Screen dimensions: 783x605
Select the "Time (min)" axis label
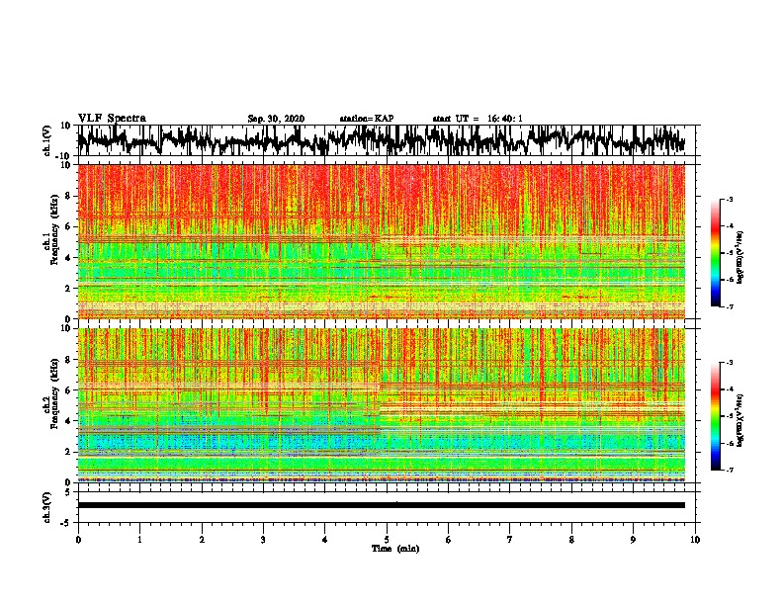pos(395,549)
